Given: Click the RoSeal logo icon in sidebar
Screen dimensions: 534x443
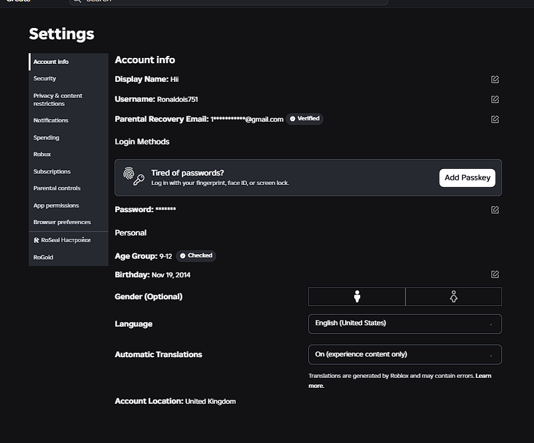Looking at the screenshot, I should point(37,240).
